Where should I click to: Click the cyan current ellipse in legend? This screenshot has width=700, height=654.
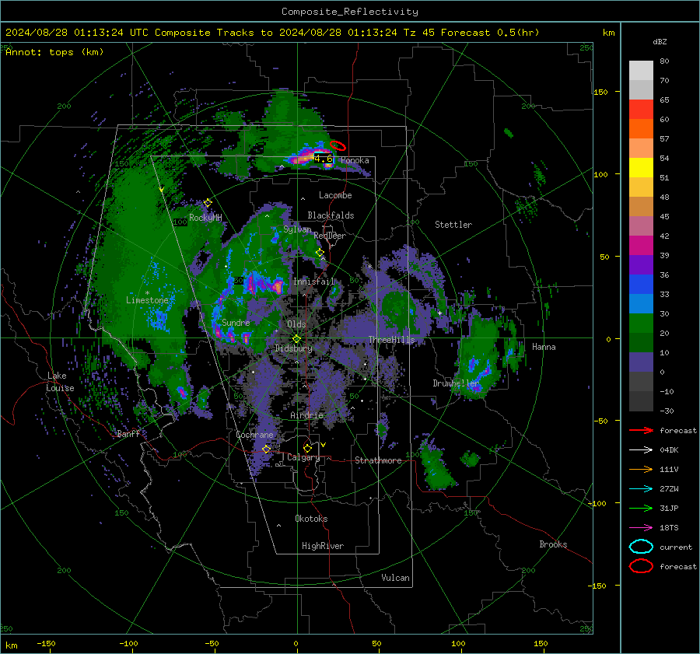[x=641, y=547]
